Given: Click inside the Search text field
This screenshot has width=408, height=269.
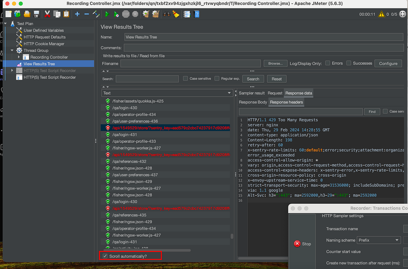Looking at the screenshot, I should point(147,79).
